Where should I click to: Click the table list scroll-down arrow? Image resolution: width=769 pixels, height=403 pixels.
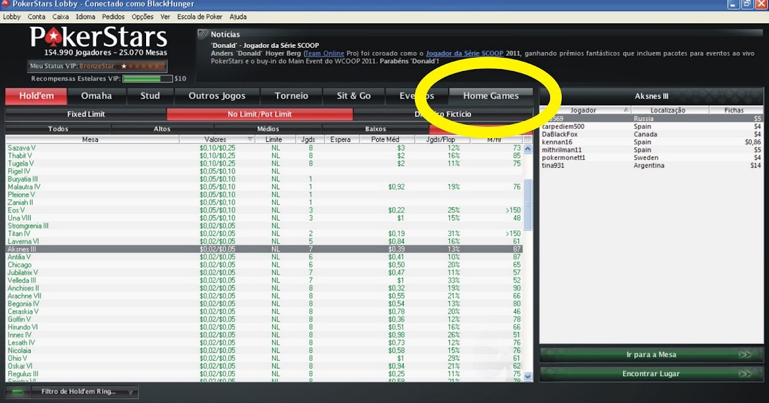click(528, 377)
